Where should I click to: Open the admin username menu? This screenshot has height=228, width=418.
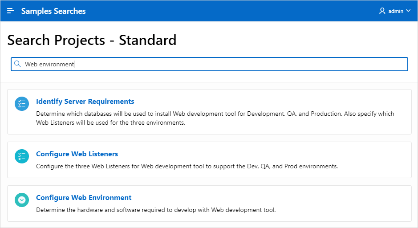(396, 11)
